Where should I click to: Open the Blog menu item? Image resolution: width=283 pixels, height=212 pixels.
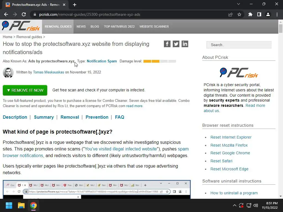pyautogui.click(x=95, y=26)
